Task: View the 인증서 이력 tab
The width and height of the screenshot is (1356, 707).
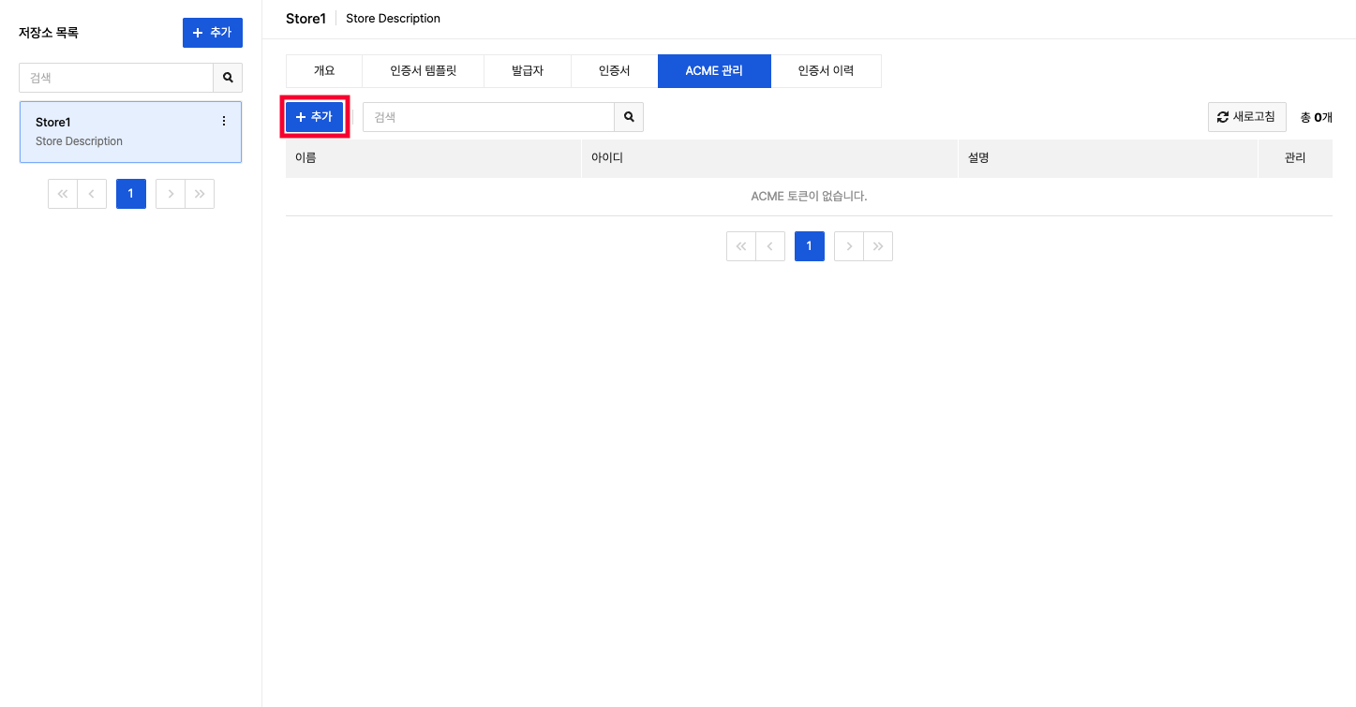Action: tap(826, 70)
